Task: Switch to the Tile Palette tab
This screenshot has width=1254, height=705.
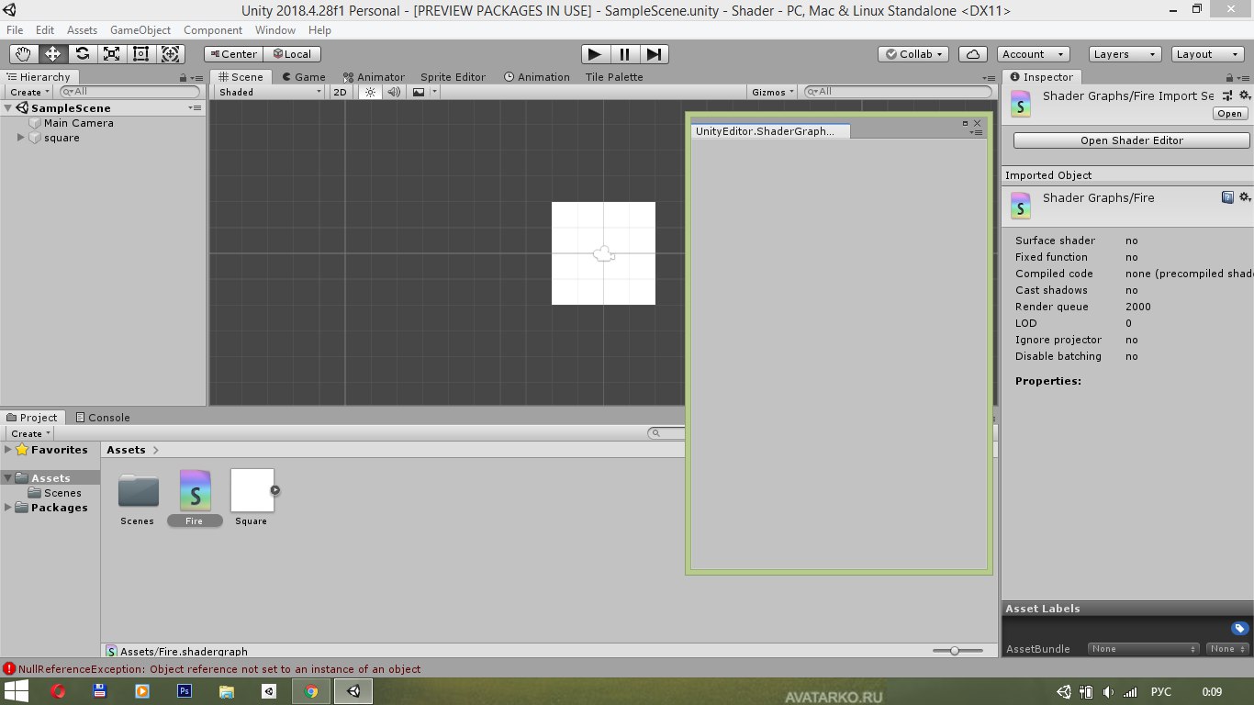Action: 614,77
